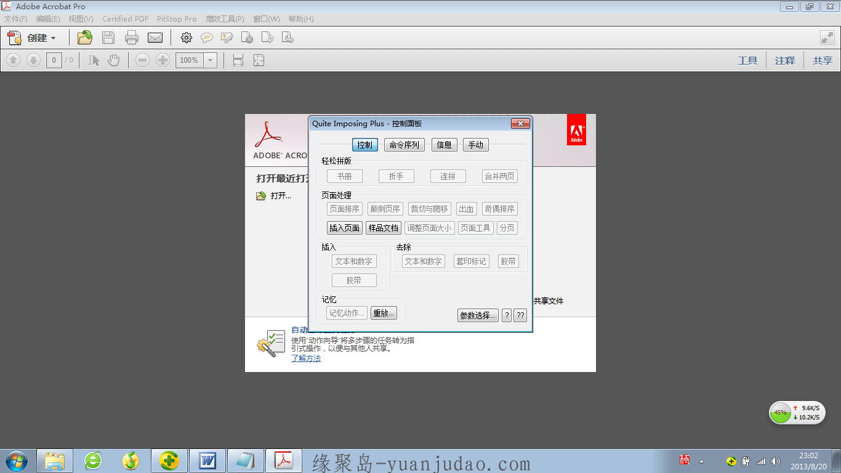Click the page number input field

(x=54, y=60)
